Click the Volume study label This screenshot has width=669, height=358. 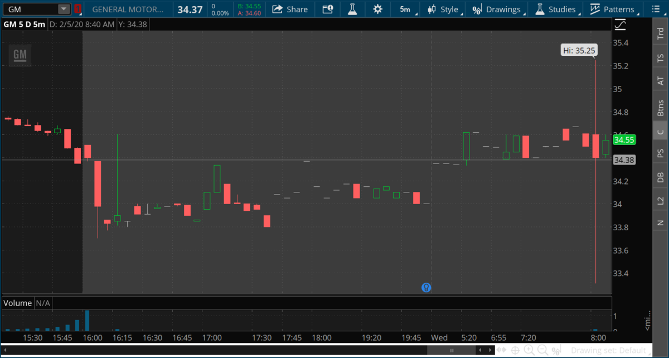tap(17, 303)
